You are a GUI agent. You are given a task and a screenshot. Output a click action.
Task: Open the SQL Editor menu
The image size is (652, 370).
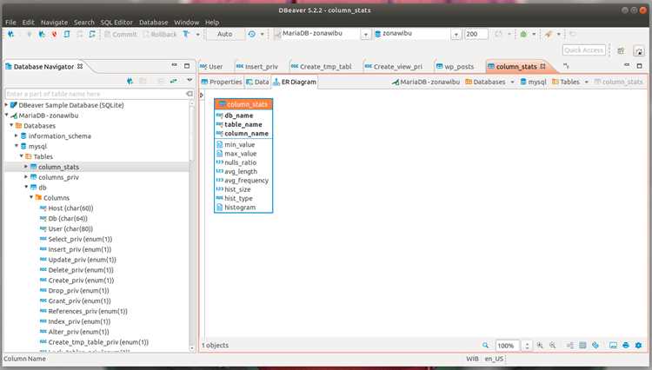tap(116, 23)
